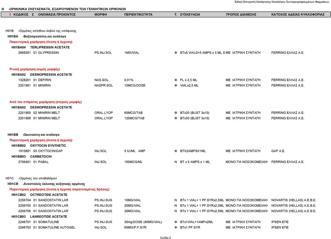This screenshot has height=239, width=331.
Task: Click packaging 'FL x 2,5 ML'
Action: tap(189, 80)
